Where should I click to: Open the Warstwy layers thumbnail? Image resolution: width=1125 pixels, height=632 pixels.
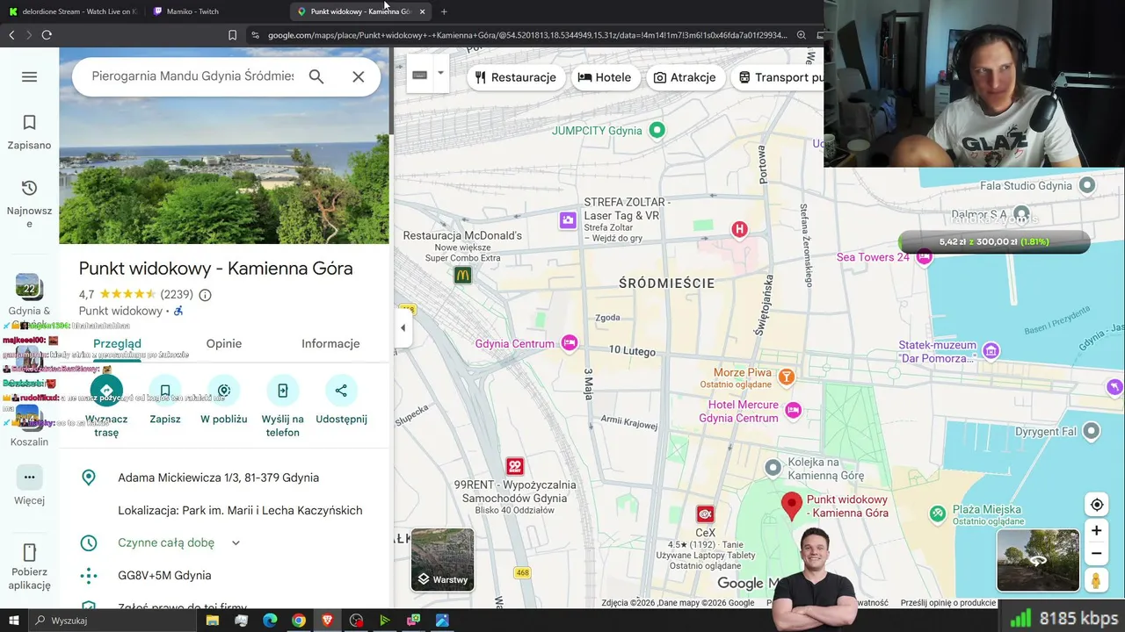pyautogui.click(x=442, y=559)
